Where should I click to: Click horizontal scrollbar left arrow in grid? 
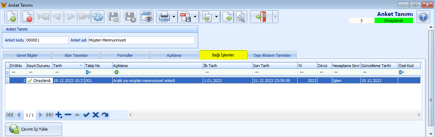click(x=130, y=115)
